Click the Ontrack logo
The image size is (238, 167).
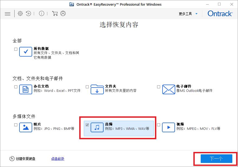click(x=220, y=13)
